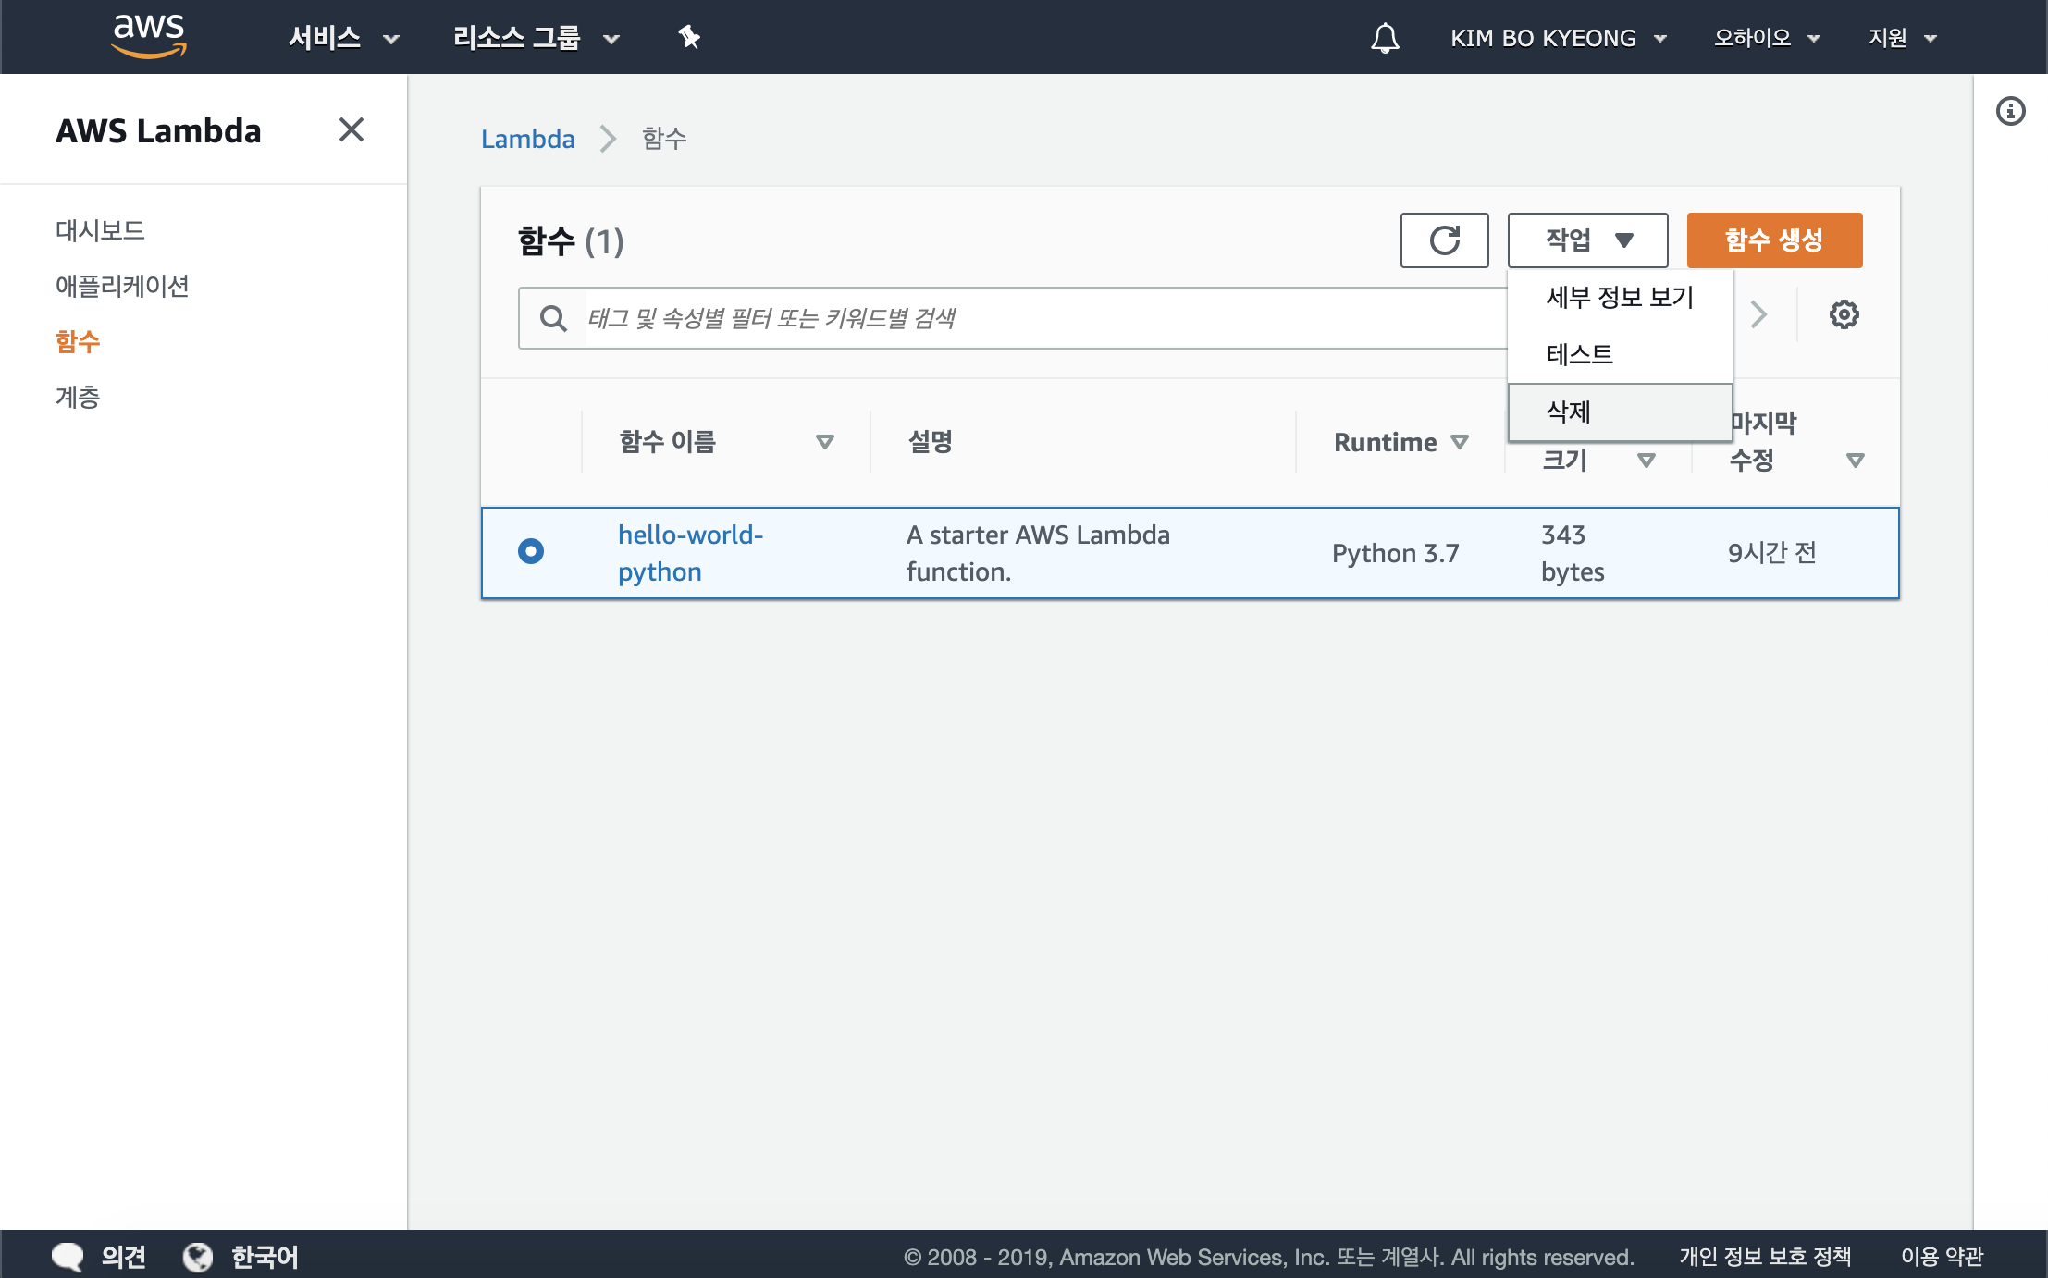Click the AWS logo in the top bar

(x=149, y=36)
